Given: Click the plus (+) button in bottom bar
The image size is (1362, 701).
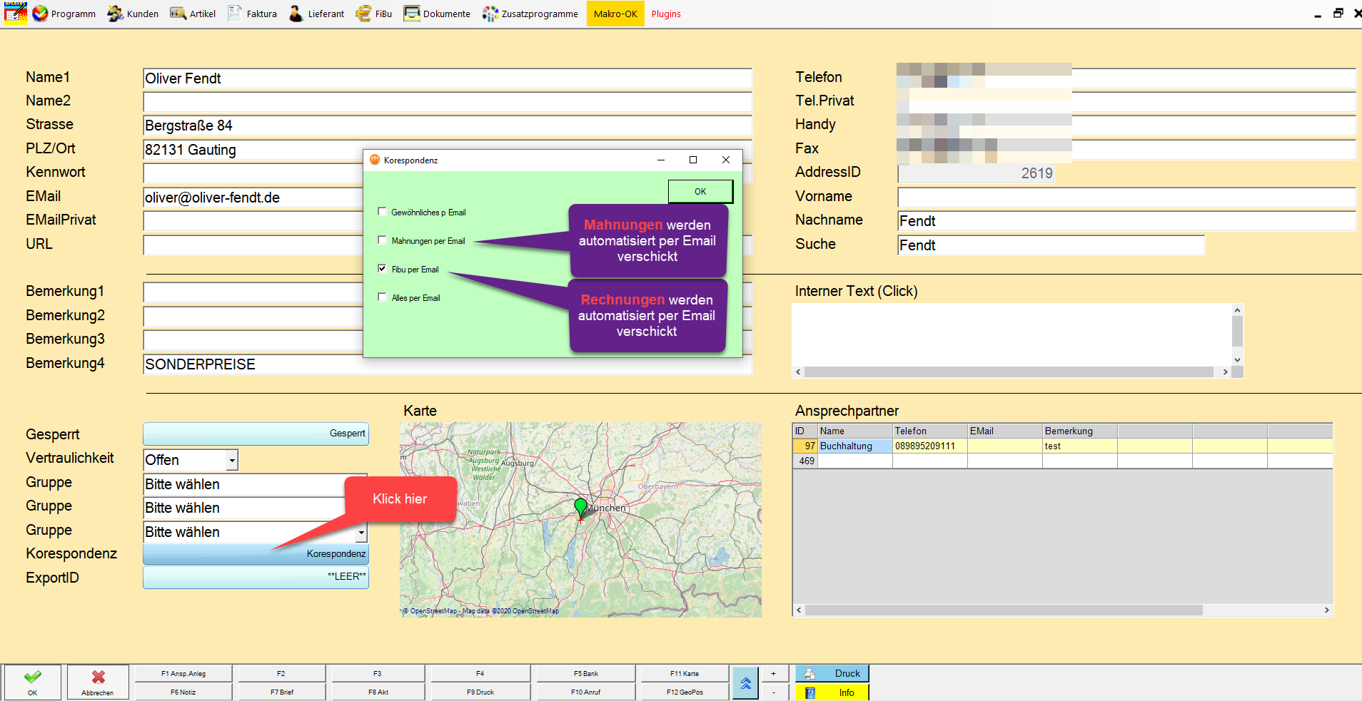Looking at the screenshot, I should coord(774,673).
